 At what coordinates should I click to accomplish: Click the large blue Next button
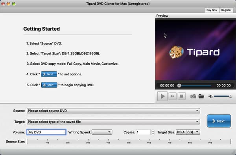[x=219, y=121]
